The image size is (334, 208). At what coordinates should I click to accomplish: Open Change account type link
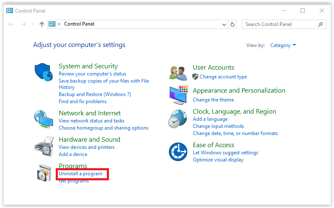click(x=223, y=77)
